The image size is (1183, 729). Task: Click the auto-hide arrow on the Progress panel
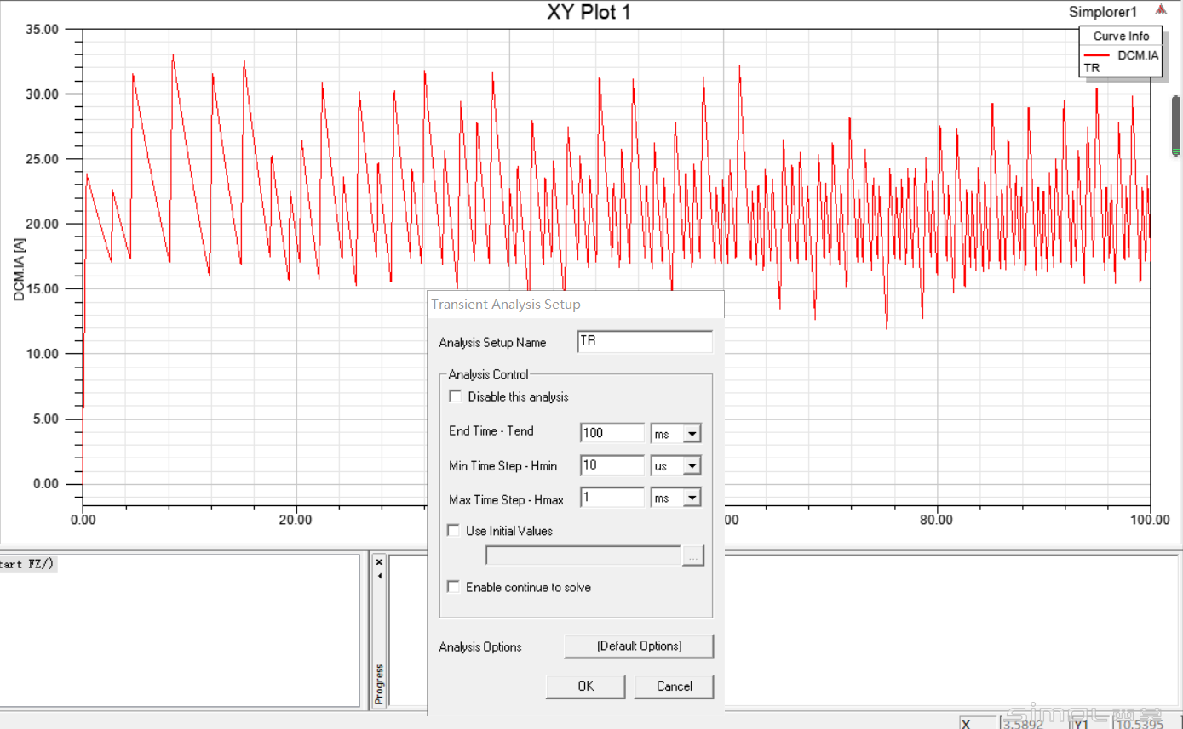coord(379,576)
